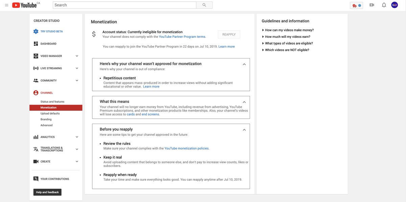Click the 'Review the rules' tip heading
The height and width of the screenshot is (202, 406).
(117, 144)
